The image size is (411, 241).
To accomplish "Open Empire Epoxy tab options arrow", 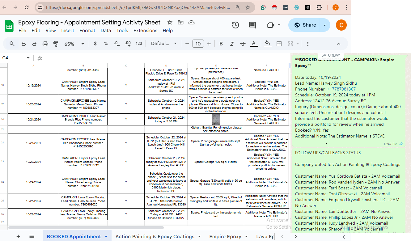I will tap(246, 237).
